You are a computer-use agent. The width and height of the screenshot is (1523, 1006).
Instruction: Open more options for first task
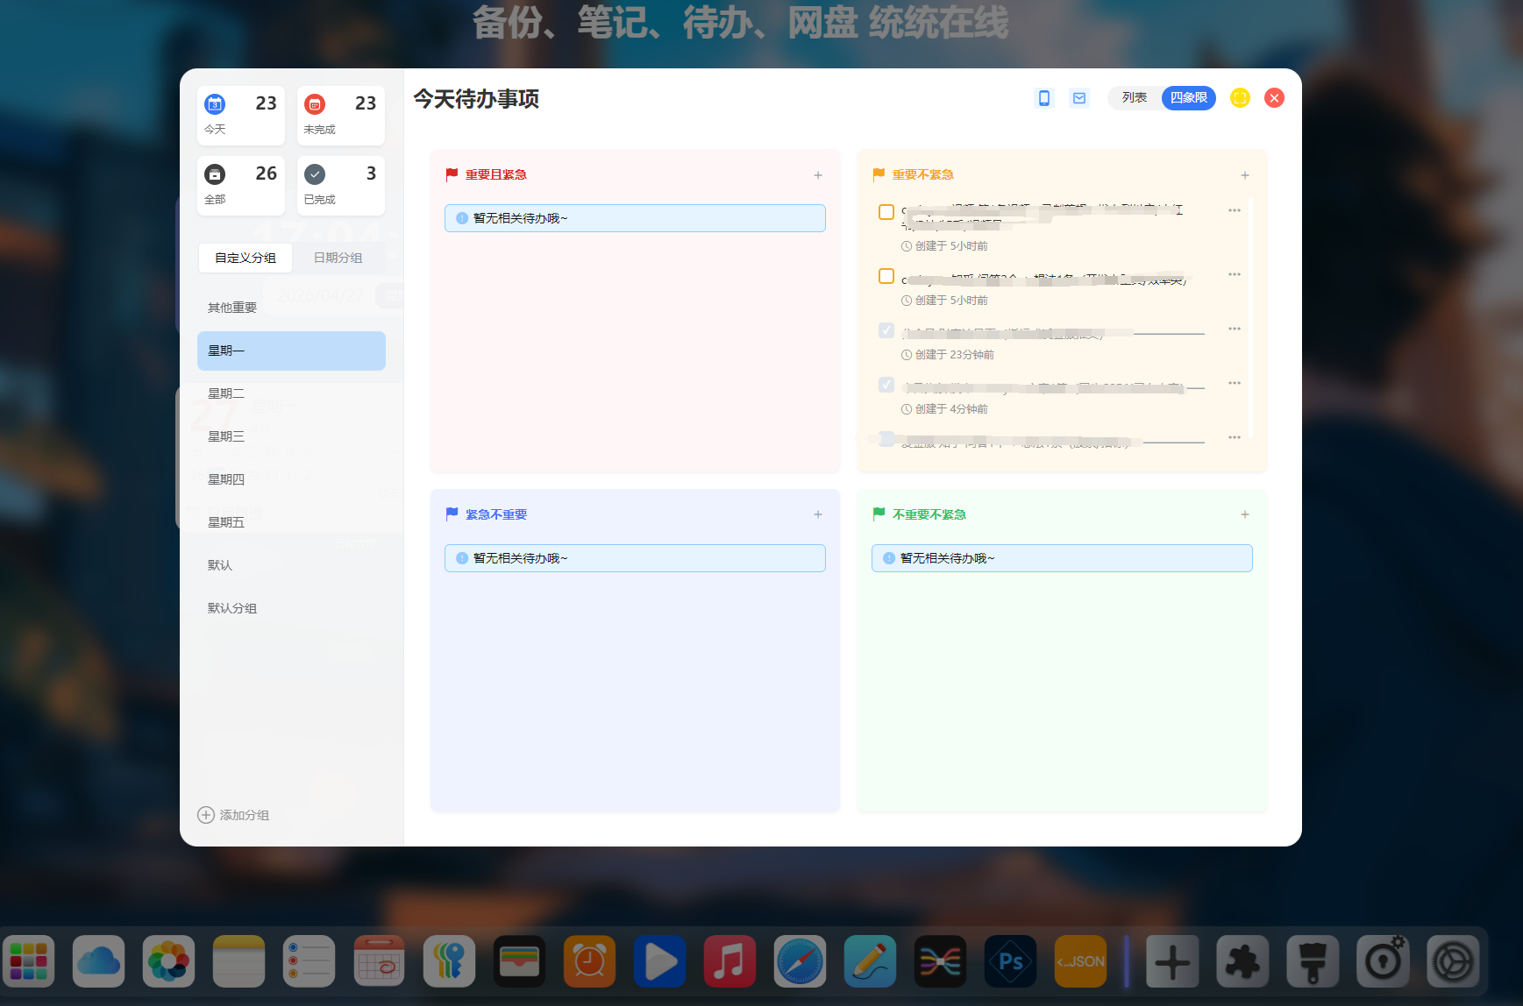pos(1235,210)
